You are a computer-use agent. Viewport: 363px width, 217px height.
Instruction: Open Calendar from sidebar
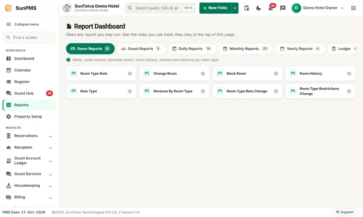pyautogui.click(x=29, y=70)
